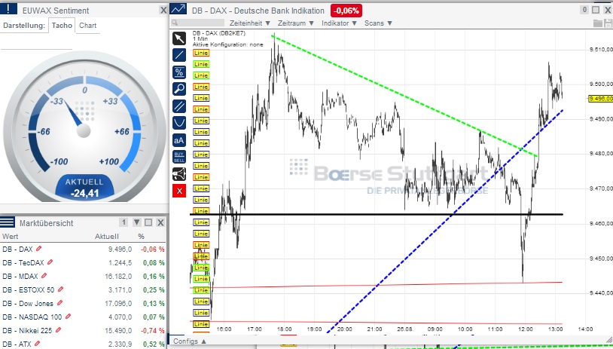Activate the line drawing tool
This screenshot has width=613, height=349.
click(x=179, y=55)
